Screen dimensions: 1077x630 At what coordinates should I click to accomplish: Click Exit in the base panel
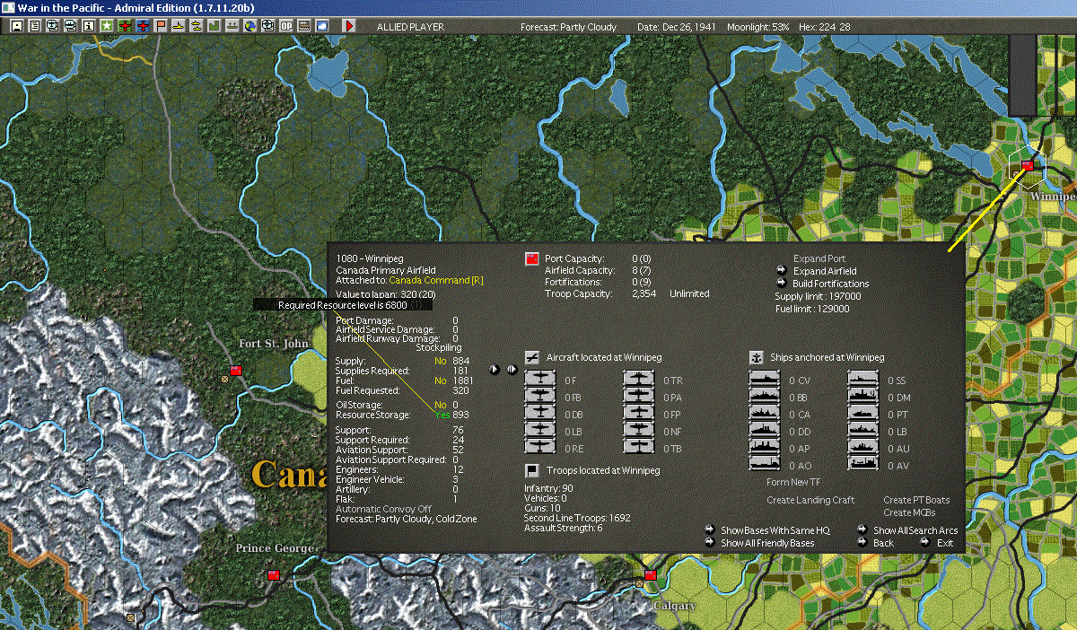[945, 543]
